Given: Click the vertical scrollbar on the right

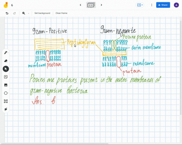Looking at the screenshot, I should 181,68.
